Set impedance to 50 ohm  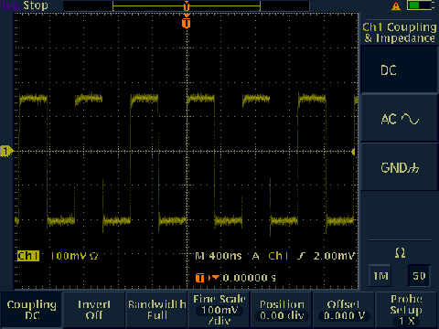tap(419, 276)
